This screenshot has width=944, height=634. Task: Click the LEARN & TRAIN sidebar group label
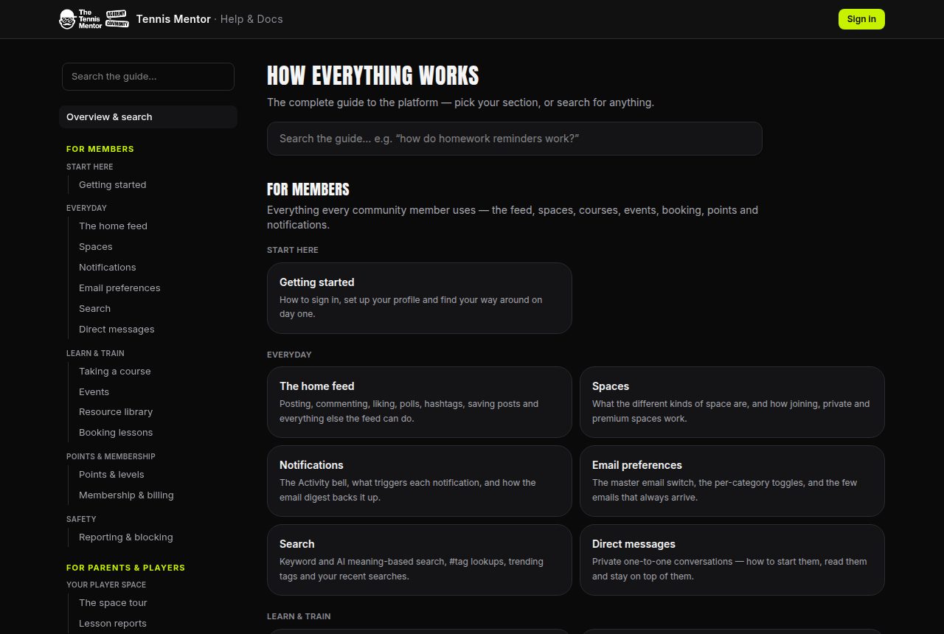coord(95,353)
